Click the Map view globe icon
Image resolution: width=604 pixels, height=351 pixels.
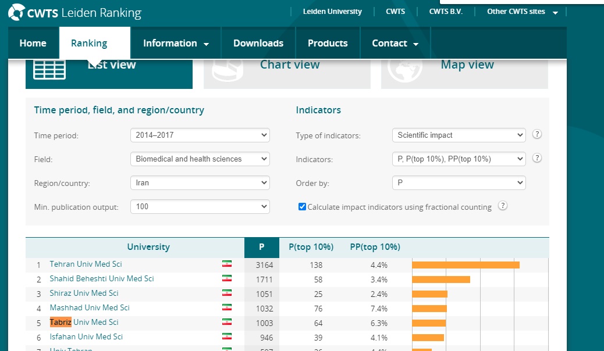405,69
